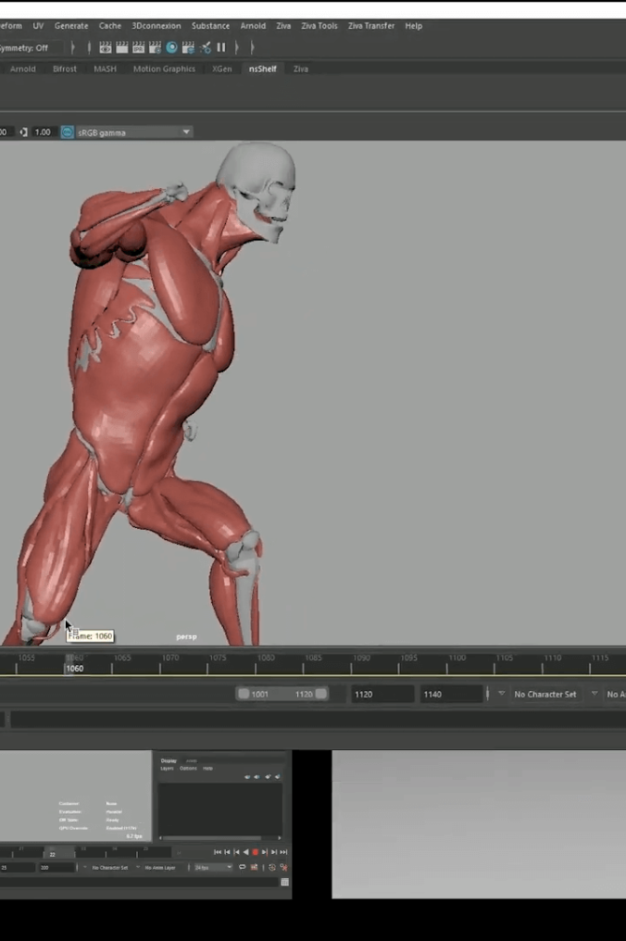Open Options menu in small layer editor

[188, 768]
